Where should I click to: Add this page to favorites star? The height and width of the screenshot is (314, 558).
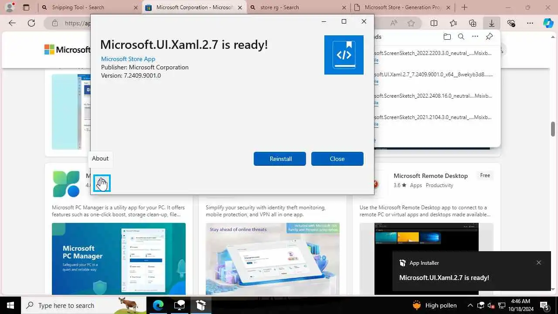coord(411,23)
